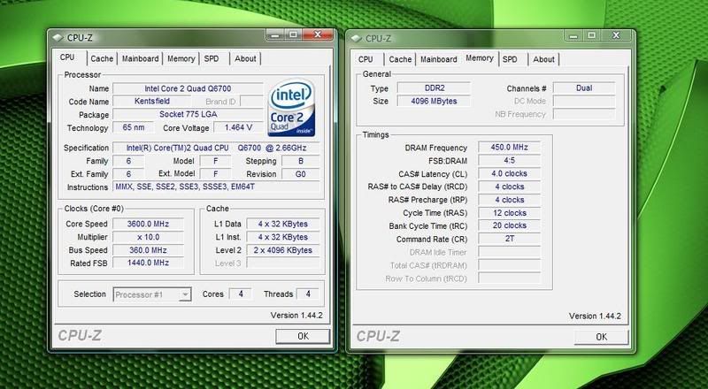Click OK button in the Memory window
This screenshot has width=708, height=389.
tap(602, 337)
